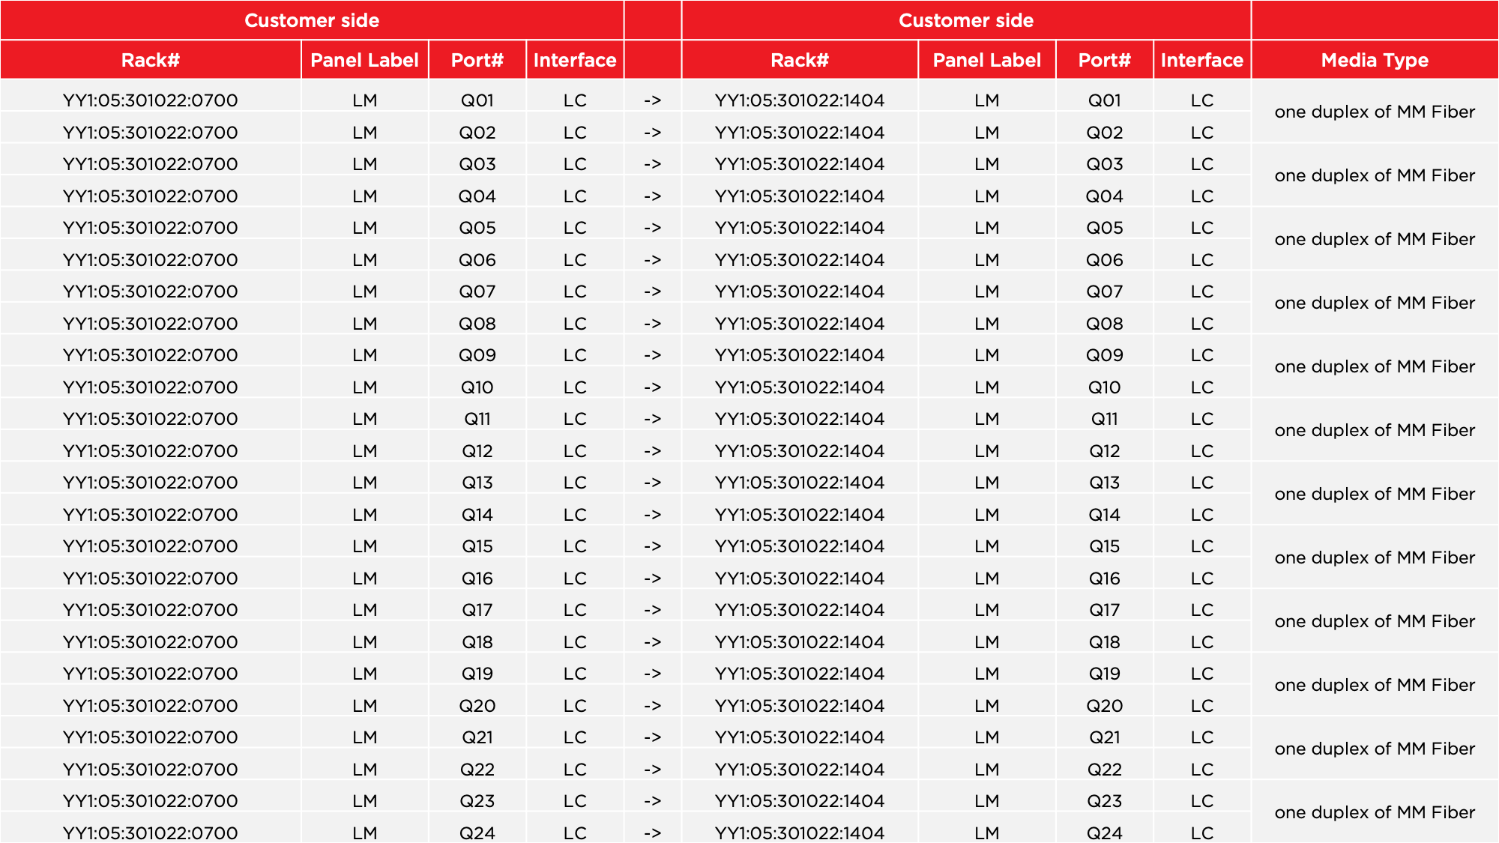Click the Port# header on the 0700 side
This screenshot has height=843, width=1499.
477,60
